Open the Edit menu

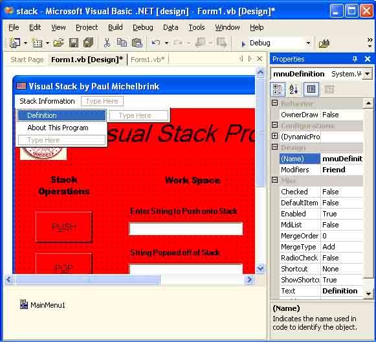[35, 27]
